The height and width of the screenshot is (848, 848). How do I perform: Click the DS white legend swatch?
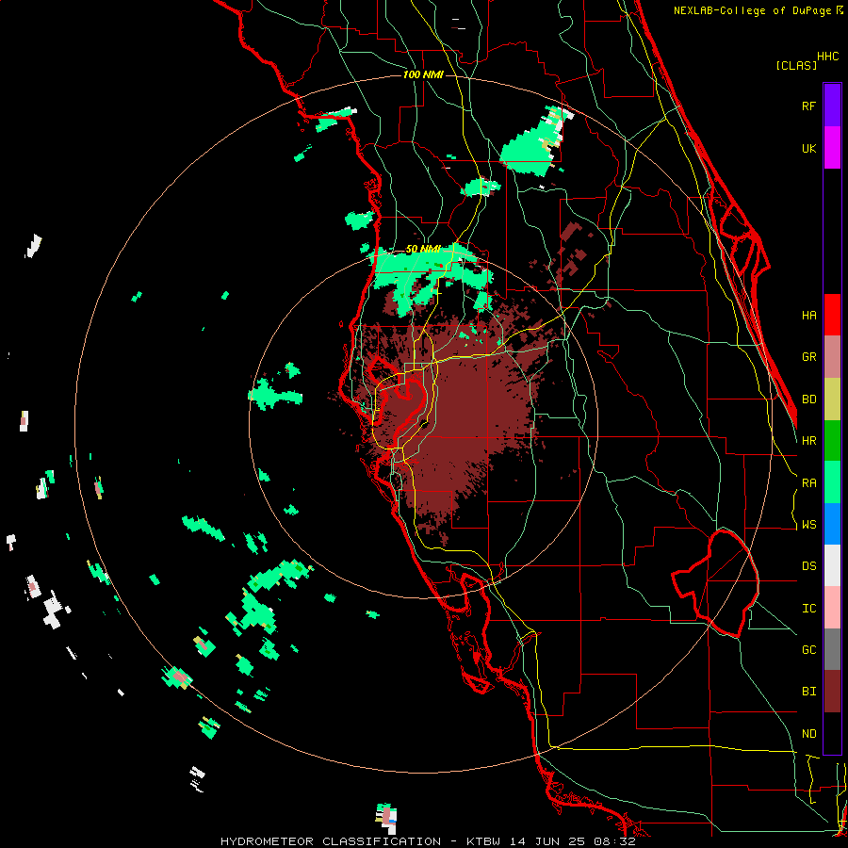tap(832, 565)
